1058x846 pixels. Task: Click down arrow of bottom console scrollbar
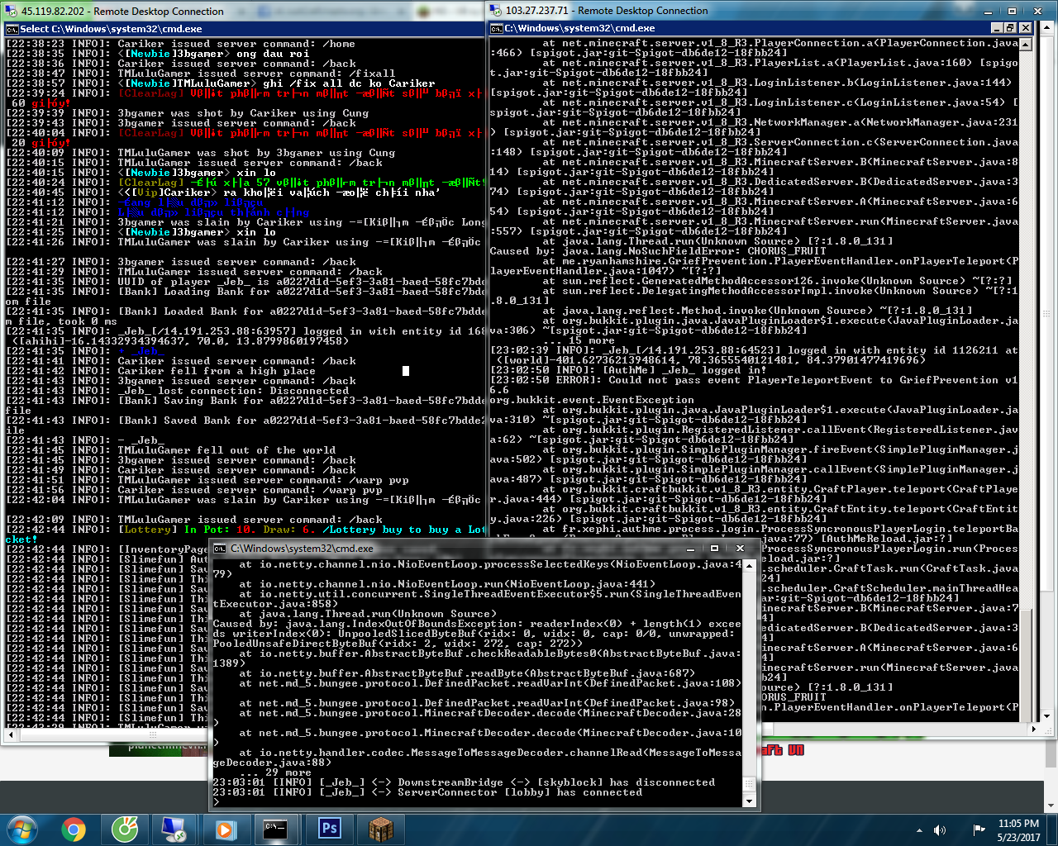(749, 801)
